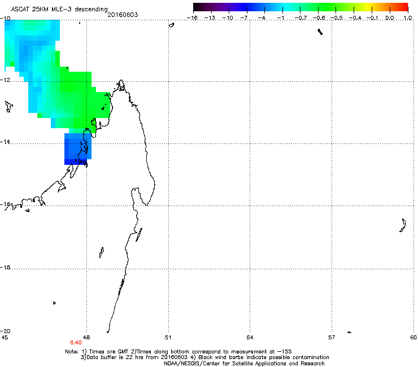Click the latitude label -20

[5, 331]
